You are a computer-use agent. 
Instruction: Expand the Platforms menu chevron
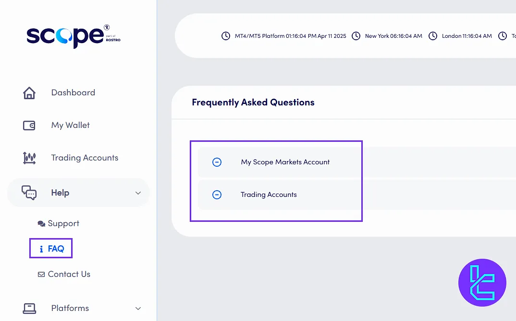coord(138,309)
